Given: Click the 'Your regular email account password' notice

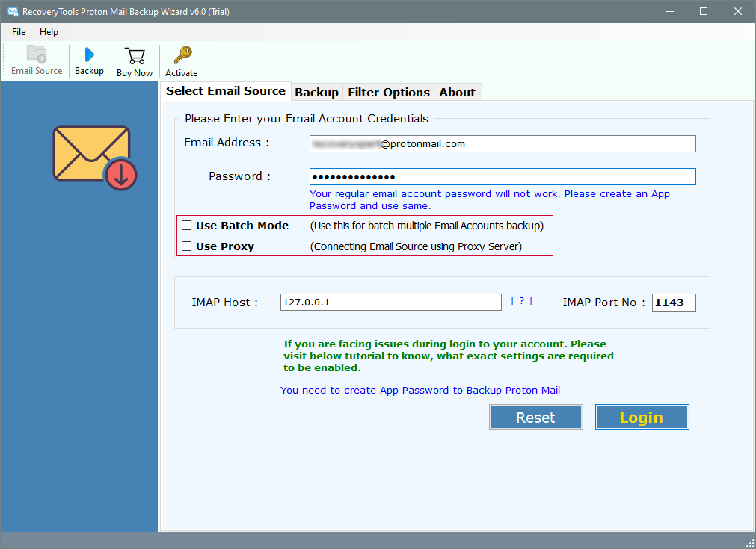Looking at the screenshot, I should click(x=489, y=200).
